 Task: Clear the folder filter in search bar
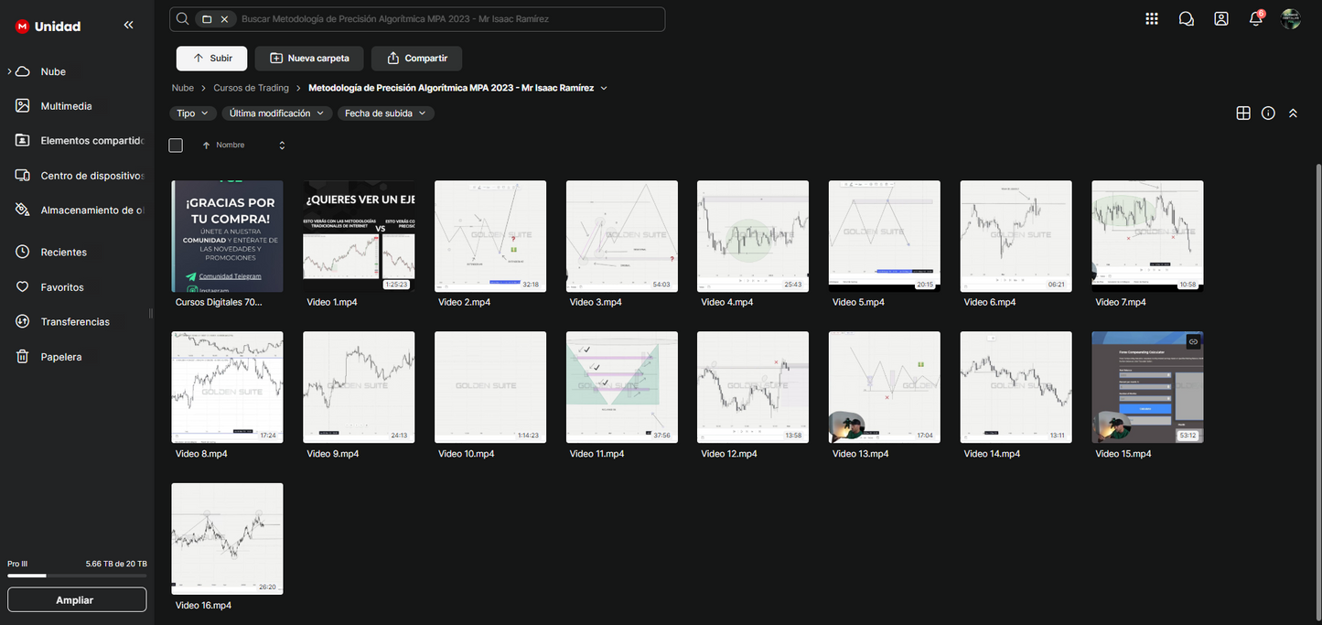pos(224,19)
